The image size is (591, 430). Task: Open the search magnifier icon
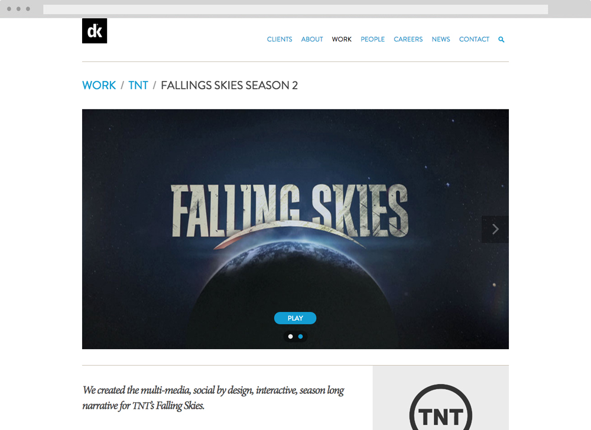pos(501,40)
